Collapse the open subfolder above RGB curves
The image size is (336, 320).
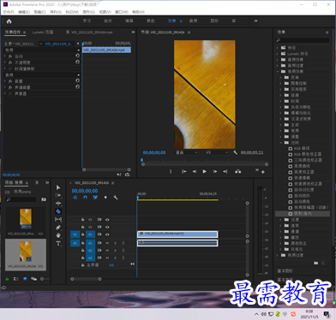(280, 142)
